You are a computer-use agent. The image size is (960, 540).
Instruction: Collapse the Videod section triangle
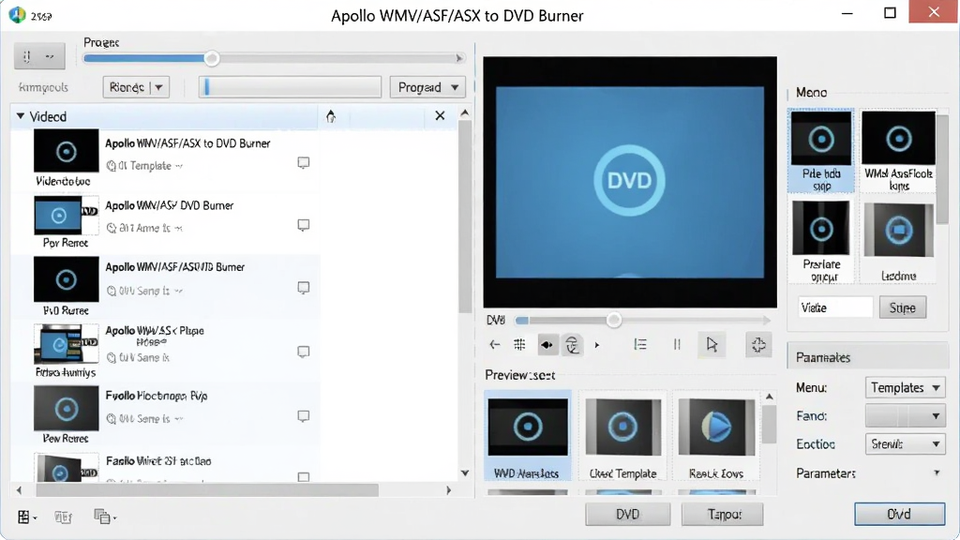pos(21,115)
